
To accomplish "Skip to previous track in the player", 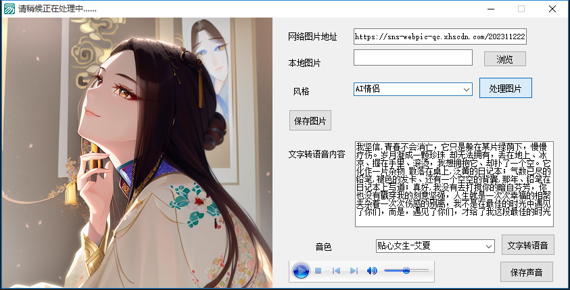I will point(336,271).
